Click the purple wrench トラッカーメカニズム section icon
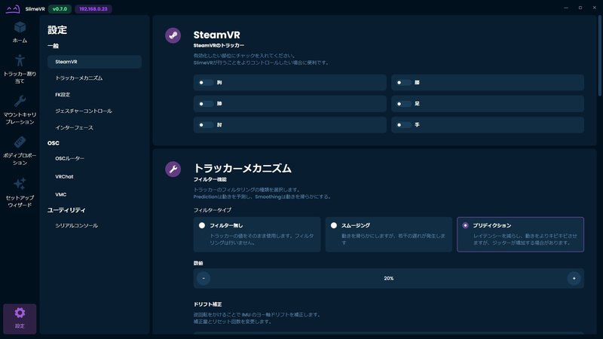This screenshot has height=339, width=603. (173, 169)
